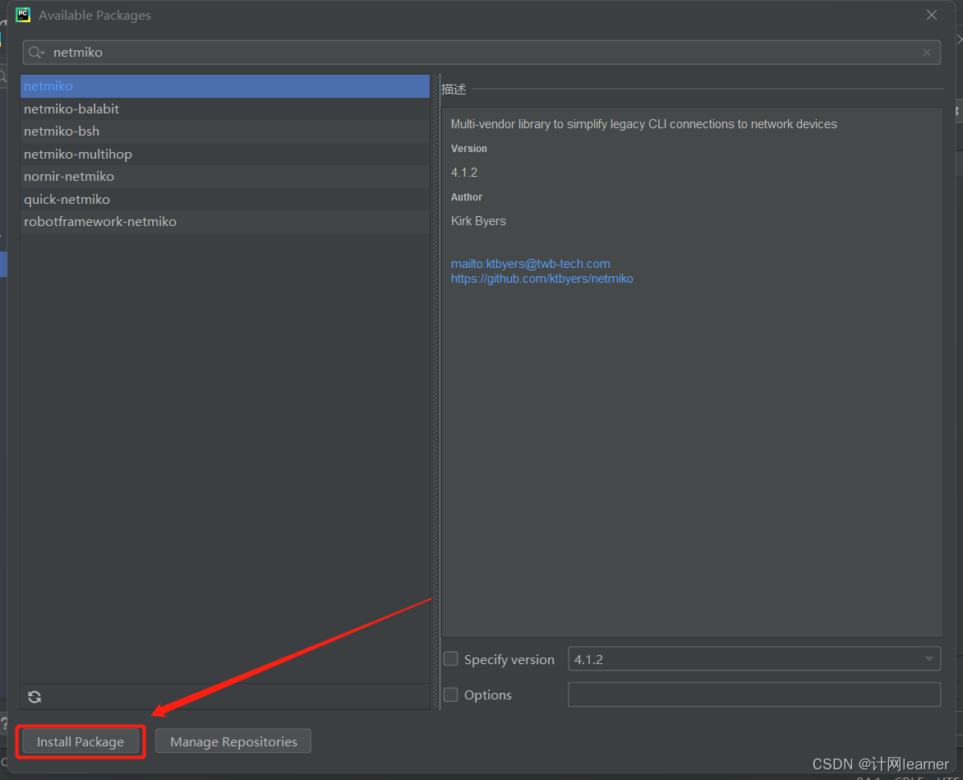963x780 pixels.
Task: Click the Multi-vendor library description text
Action: point(643,124)
